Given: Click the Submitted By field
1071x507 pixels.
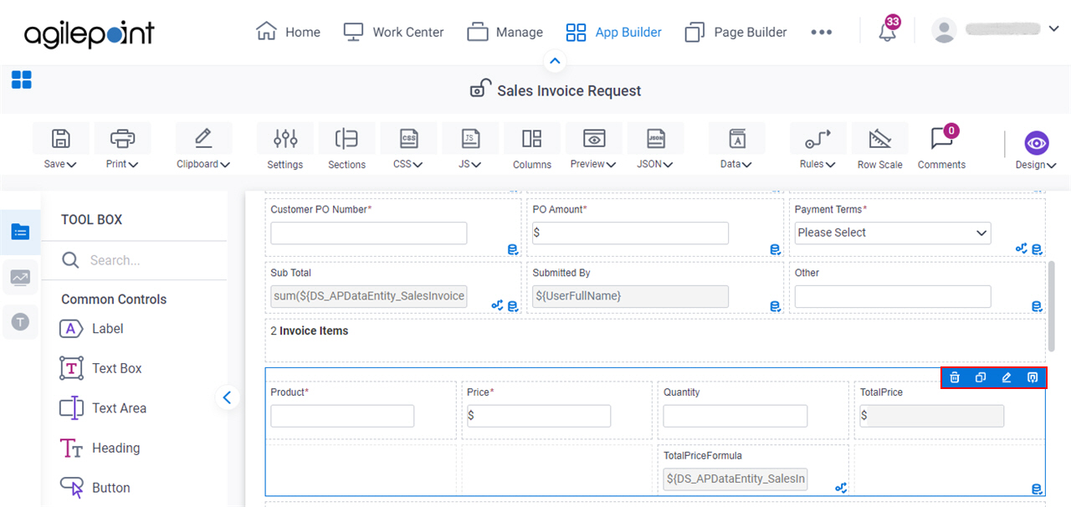Looking at the screenshot, I should (630, 296).
